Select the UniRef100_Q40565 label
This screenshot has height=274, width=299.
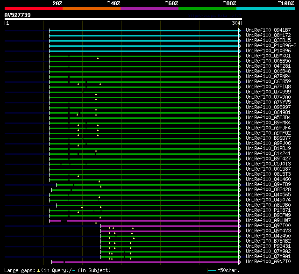tap(268, 195)
